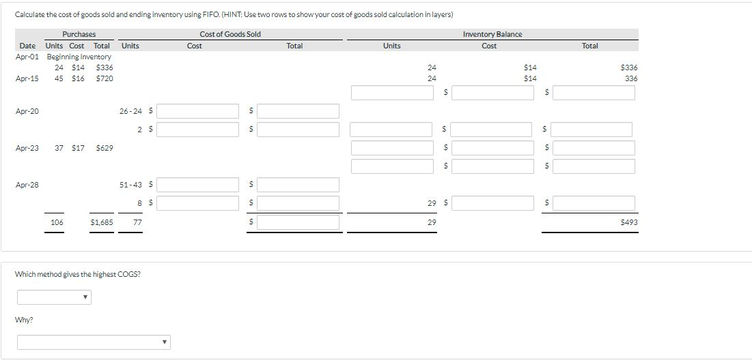Click the grand total Cost of Goods Sold field
Viewport: 752px width, 360px height.
[x=298, y=222]
